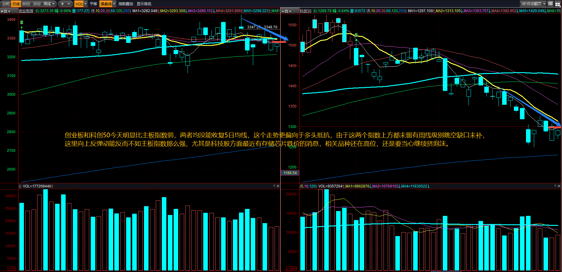Close the right VOL indicator panel
The width and height of the screenshot is (562, 272).
pos(559,186)
